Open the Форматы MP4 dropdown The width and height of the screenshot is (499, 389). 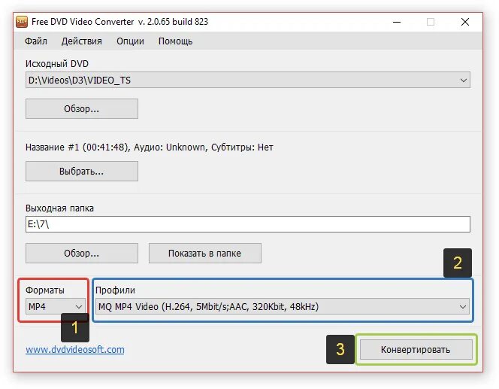[x=56, y=306]
